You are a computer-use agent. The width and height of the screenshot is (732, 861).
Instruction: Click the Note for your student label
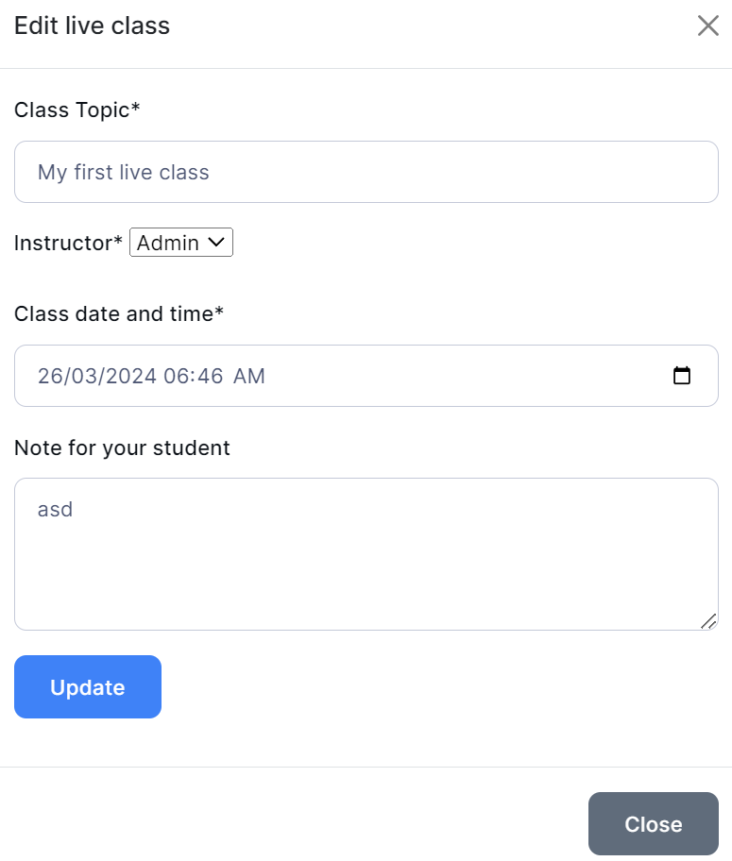click(x=122, y=447)
